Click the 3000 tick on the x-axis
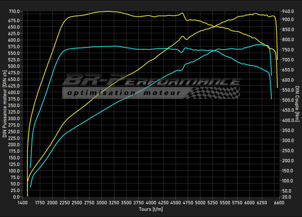This screenshot has height=217, width=302. (102, 202)
